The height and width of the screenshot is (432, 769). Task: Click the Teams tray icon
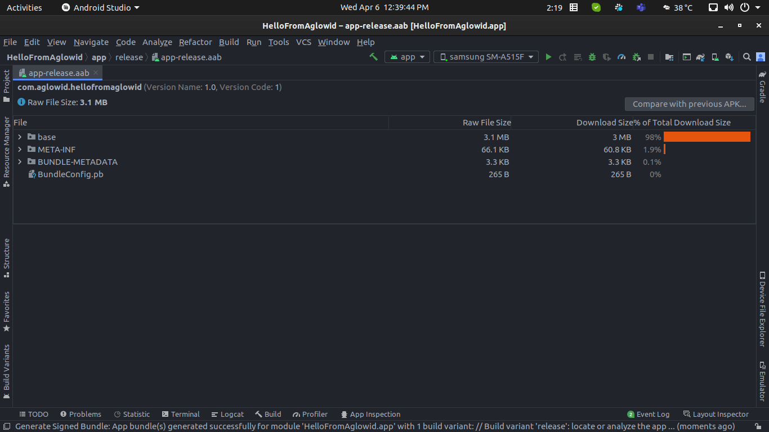pyautogui.click(x=641, y=7)
